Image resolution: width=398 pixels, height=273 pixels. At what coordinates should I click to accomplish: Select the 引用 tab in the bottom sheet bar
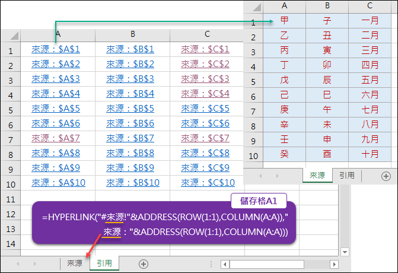coord(104,264)
